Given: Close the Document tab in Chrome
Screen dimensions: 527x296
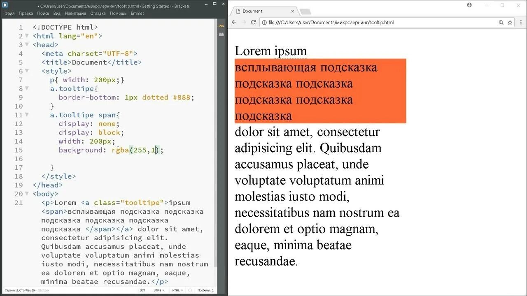Looking at the screenshot, I should [293, 11].
